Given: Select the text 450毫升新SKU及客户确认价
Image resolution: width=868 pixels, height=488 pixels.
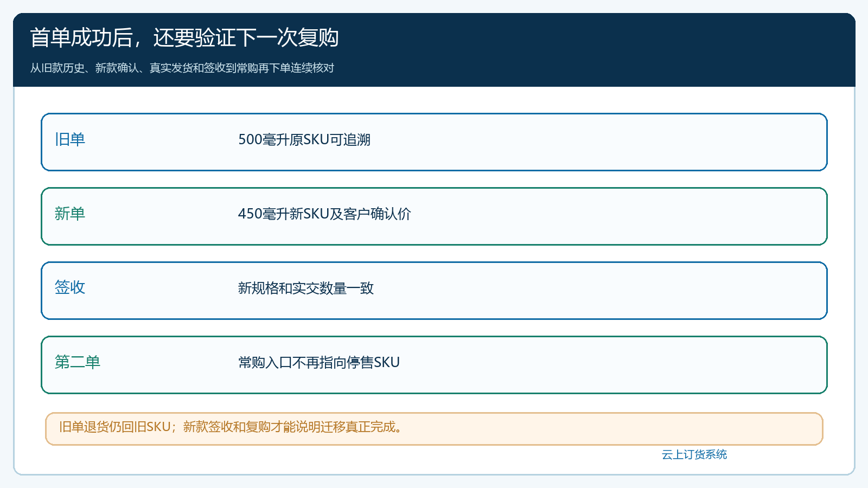Looking at the screenshot, I should tap(324, 214).
